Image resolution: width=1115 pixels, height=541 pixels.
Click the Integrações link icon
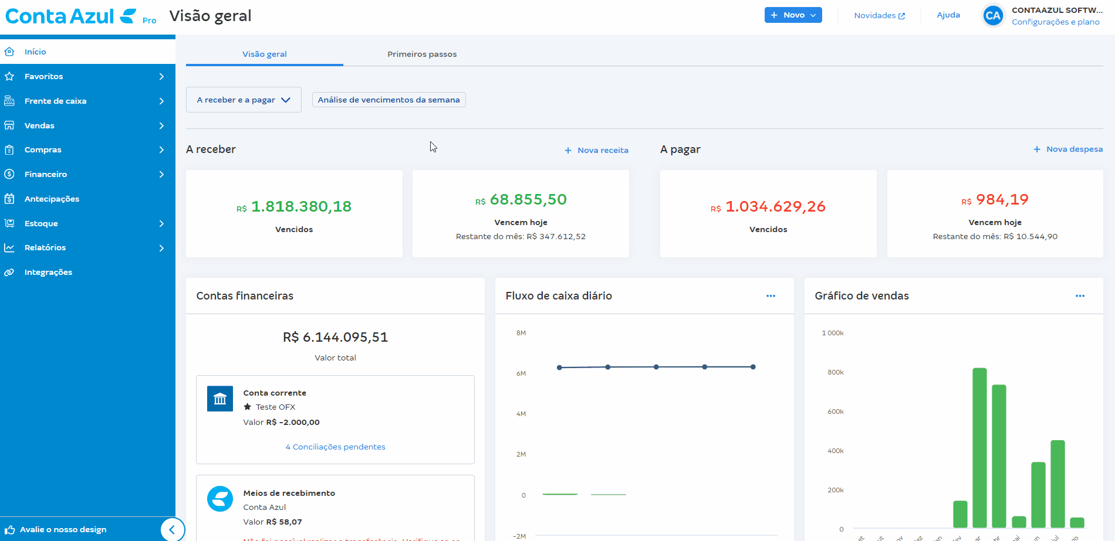9,272
